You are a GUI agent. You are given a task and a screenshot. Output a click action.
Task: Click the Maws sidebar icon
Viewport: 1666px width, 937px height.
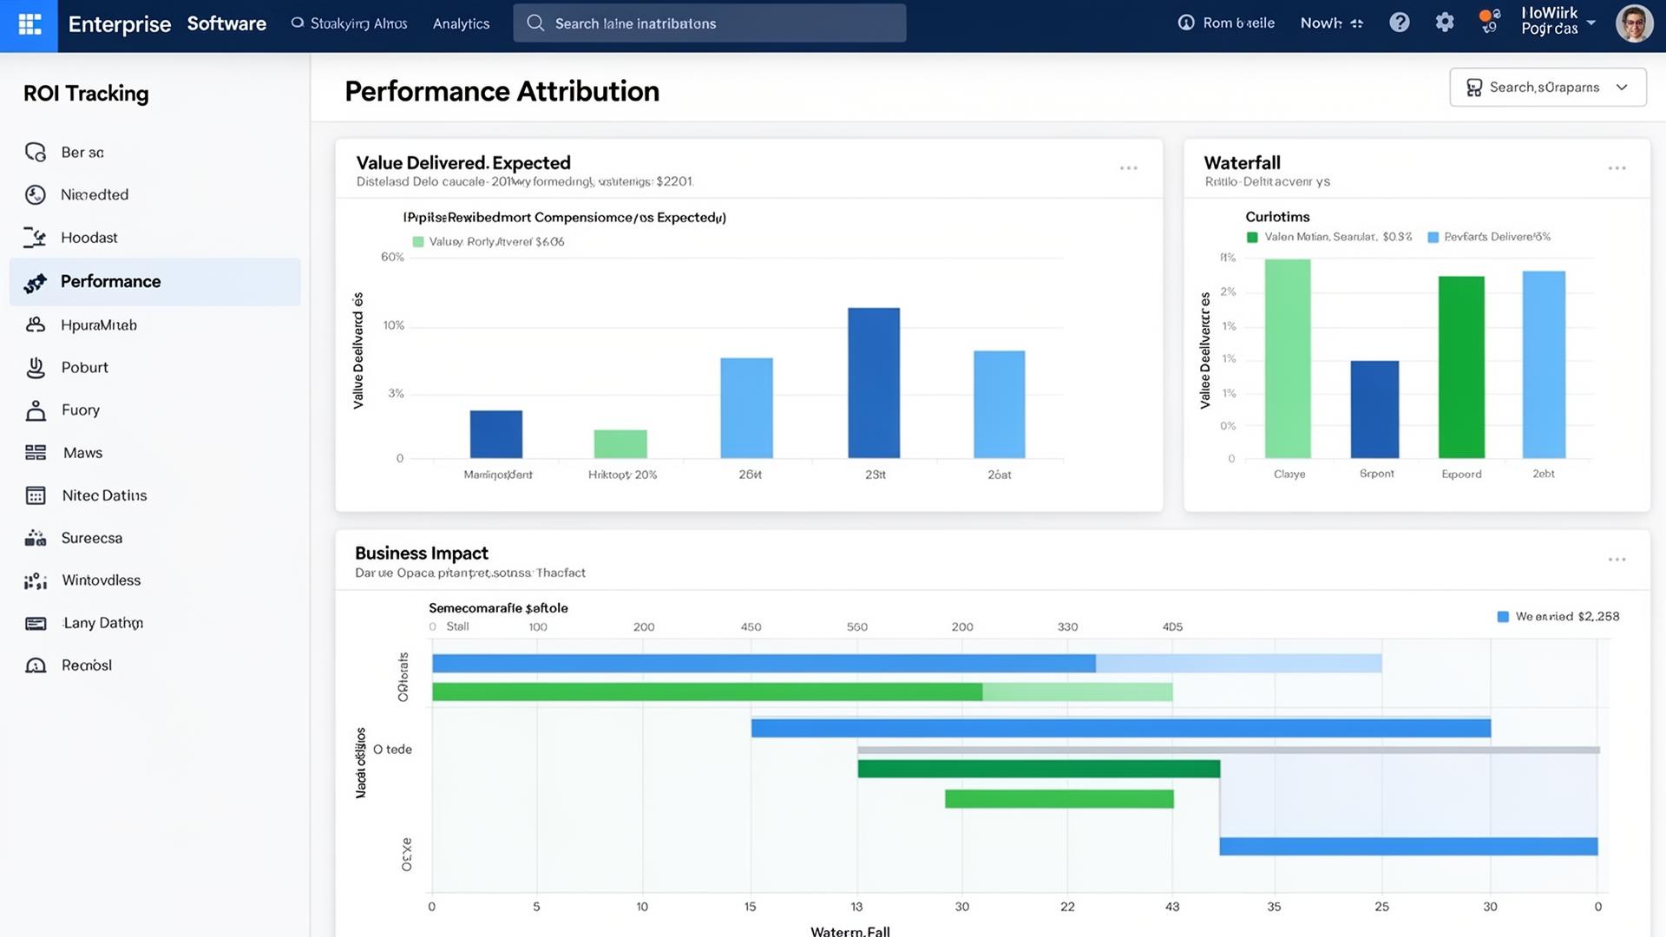pos(36,453)
